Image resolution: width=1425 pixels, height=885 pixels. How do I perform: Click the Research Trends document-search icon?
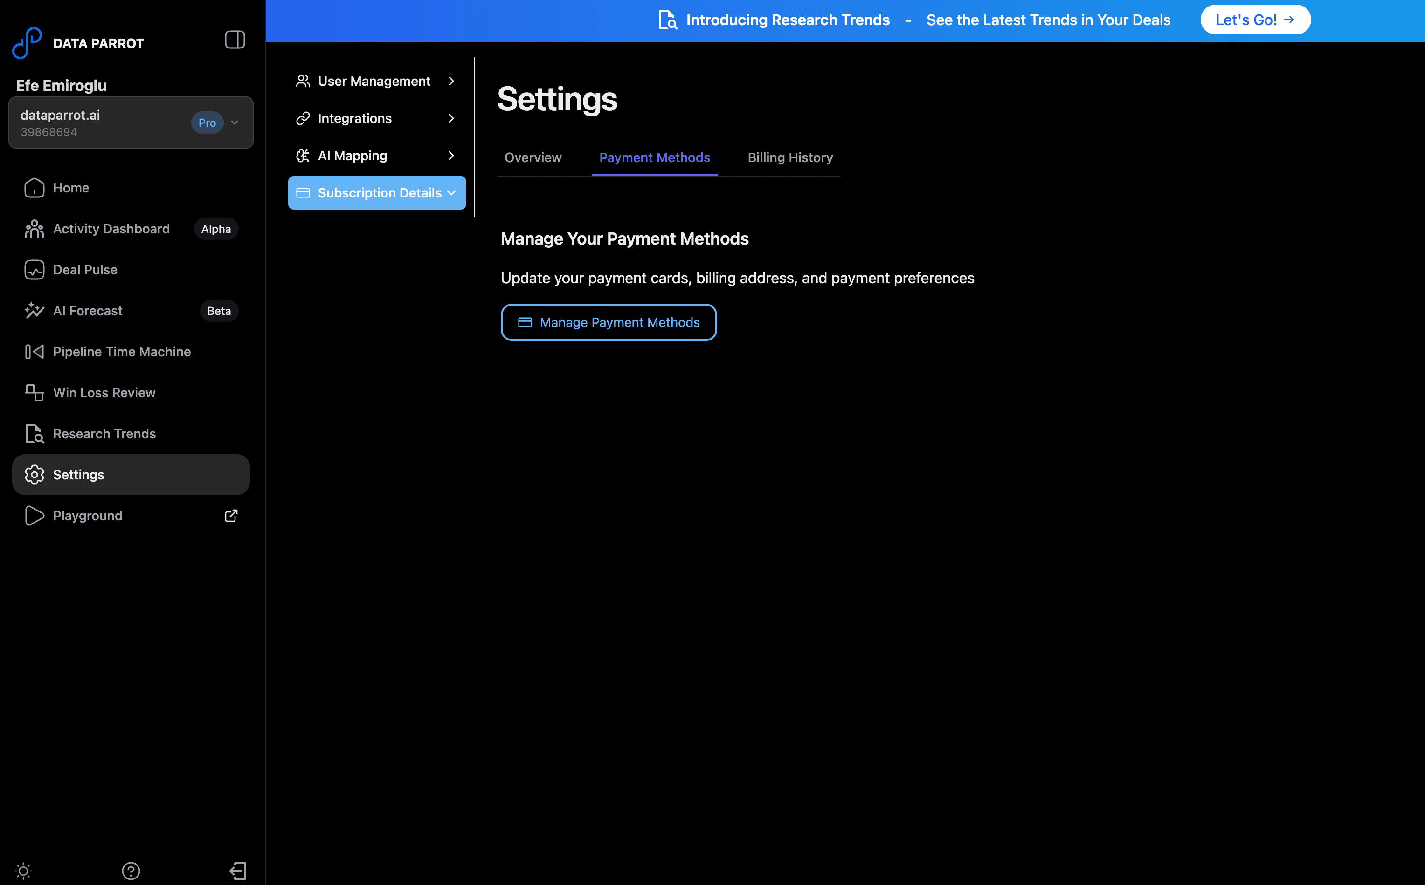(35, 434)
